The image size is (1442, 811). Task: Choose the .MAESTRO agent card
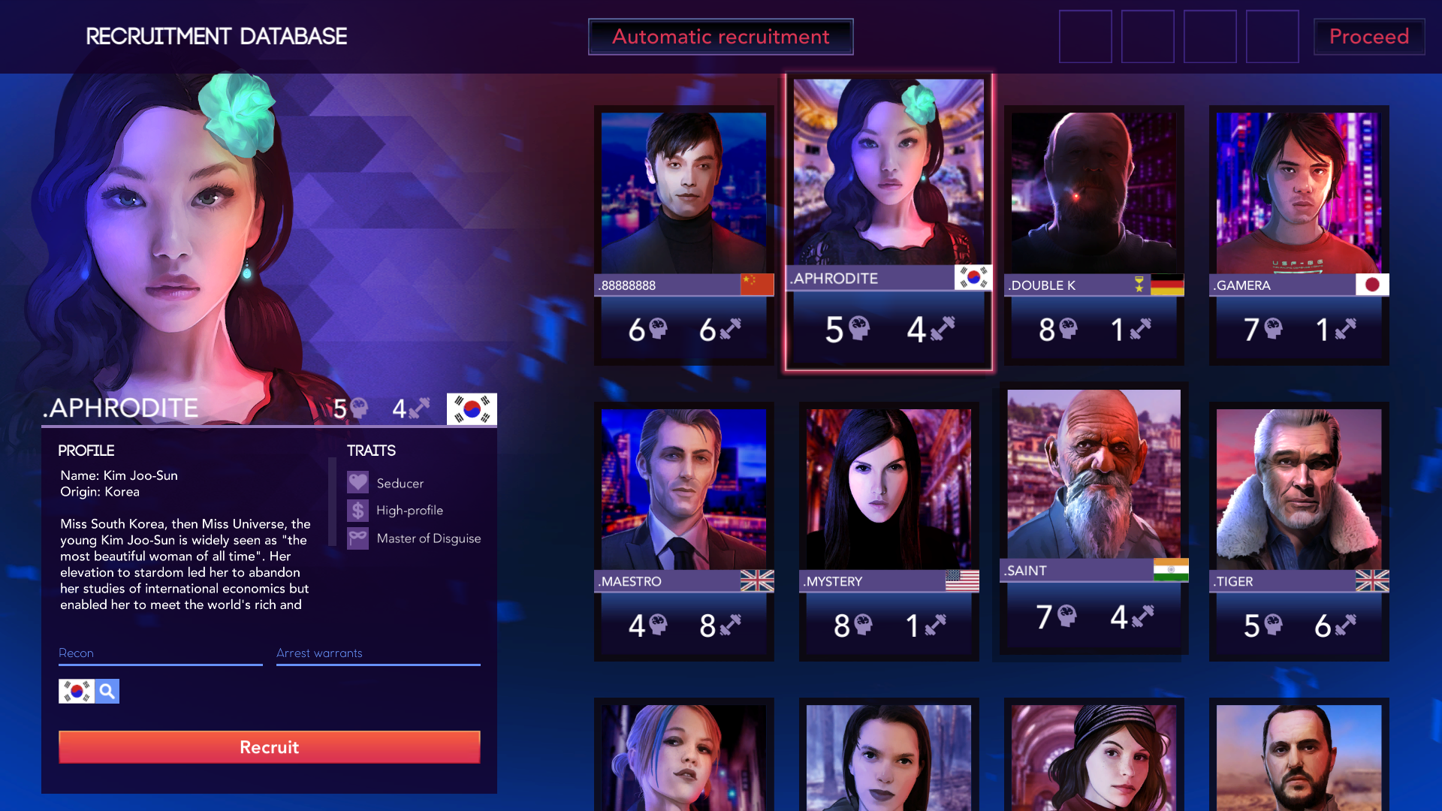683,532
